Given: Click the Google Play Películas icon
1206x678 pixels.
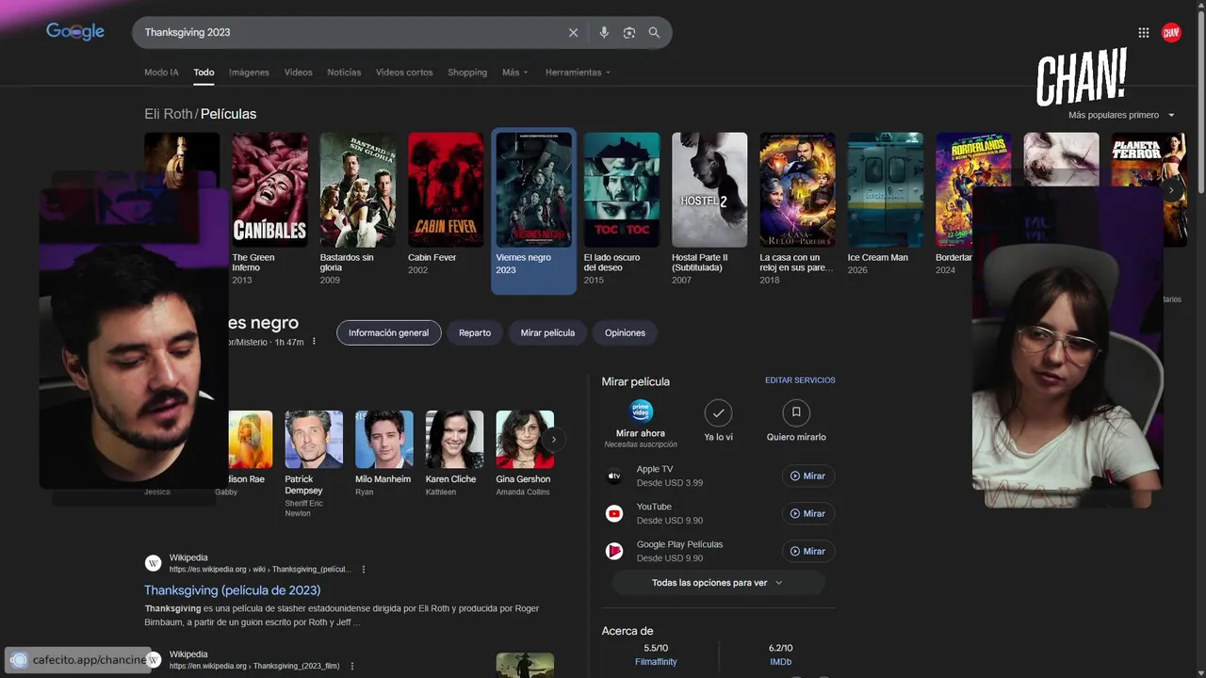Looking at the screenshot, I should coord(614,552).
